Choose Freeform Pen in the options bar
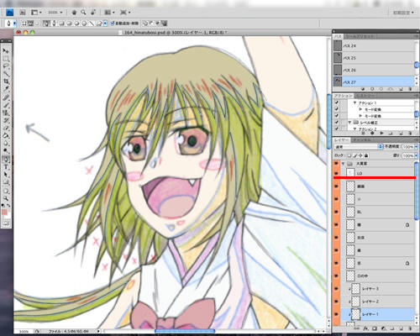420x336 pixels. point(54,24)
